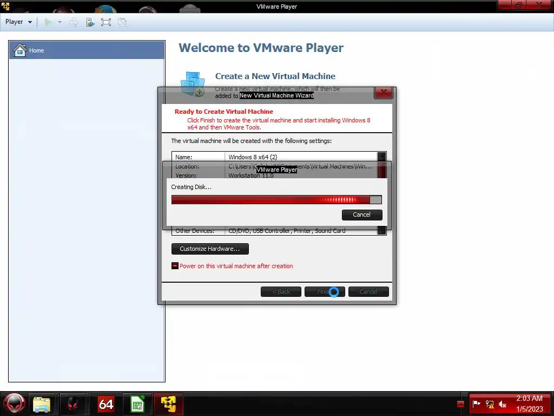
Task: Click the Creating Disk progress bar
Action: [276, 200]
